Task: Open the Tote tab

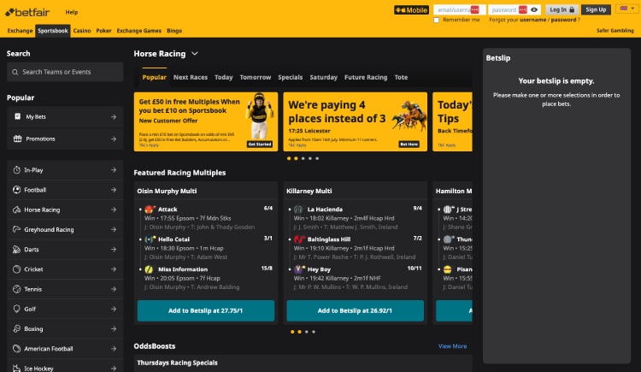Action: coord(401,77)
